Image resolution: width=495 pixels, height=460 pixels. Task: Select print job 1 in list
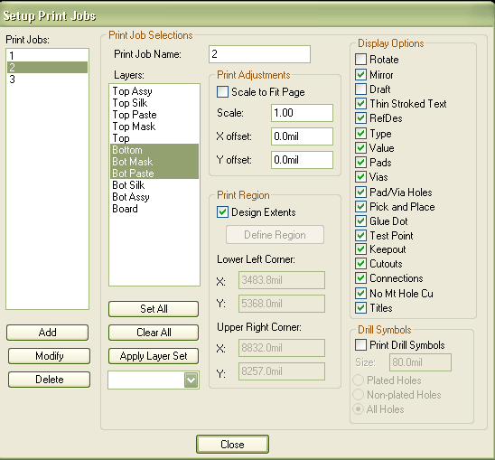(x=47, y=56)
